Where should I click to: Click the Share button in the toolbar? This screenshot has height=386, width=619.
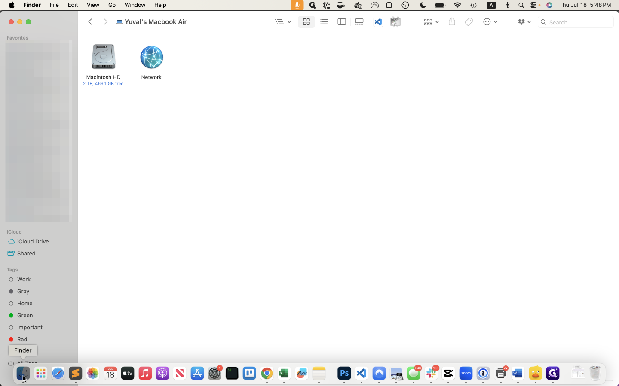452,21
